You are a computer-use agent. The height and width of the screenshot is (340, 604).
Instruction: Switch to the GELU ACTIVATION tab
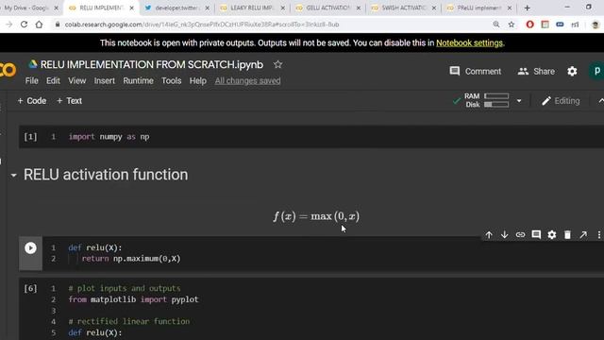click(x=327, y=8)
